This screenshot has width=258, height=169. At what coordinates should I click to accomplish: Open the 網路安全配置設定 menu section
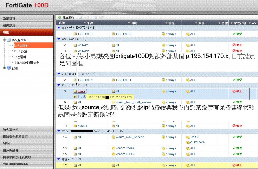tap(27, 136)
